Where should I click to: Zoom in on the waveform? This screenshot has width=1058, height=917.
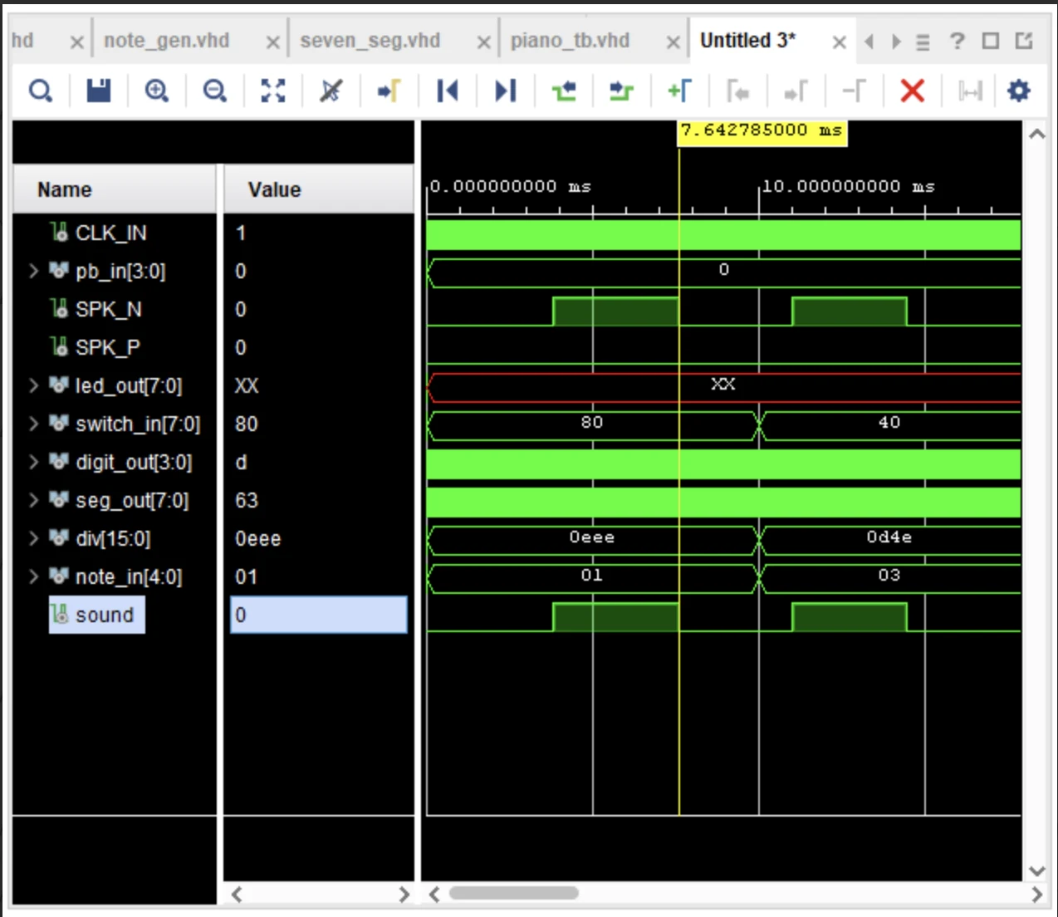pos(157,91)
